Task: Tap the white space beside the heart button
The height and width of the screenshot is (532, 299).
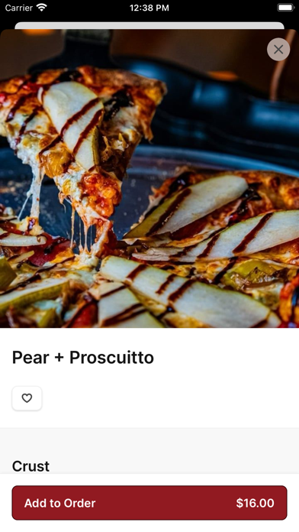Action: [x=169, y=398]
